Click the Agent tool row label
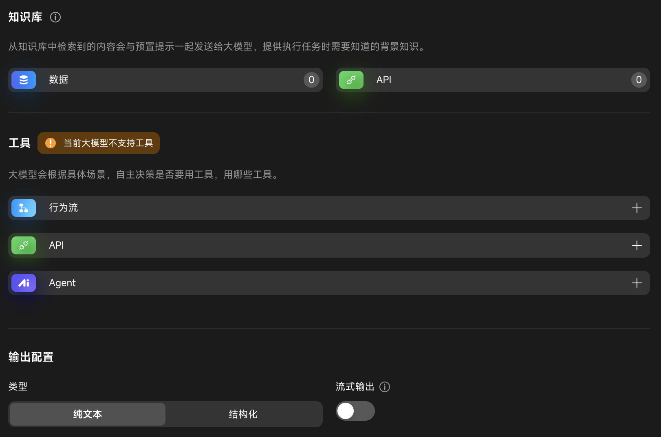The image size is (661, 437). coord(62,283)
